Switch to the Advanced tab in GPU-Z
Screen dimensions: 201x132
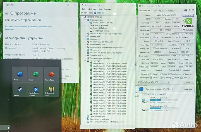coord(163,11)
